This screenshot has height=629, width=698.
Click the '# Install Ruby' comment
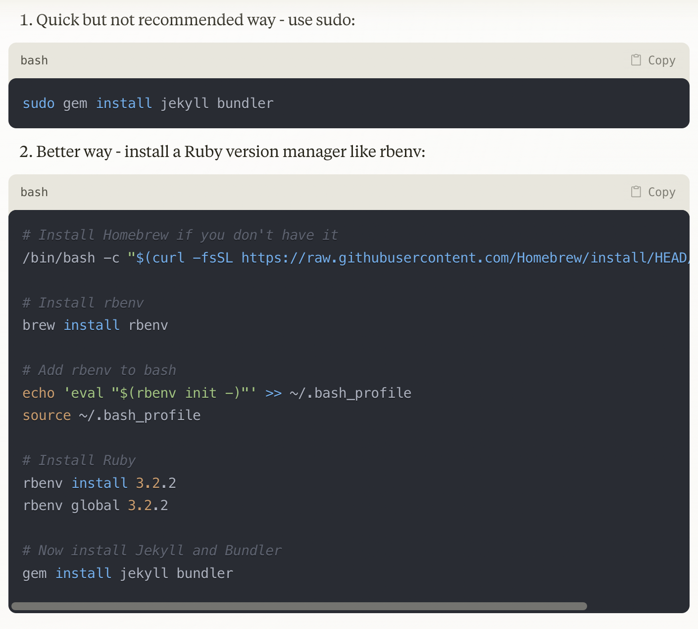click(x=79, y=460)
